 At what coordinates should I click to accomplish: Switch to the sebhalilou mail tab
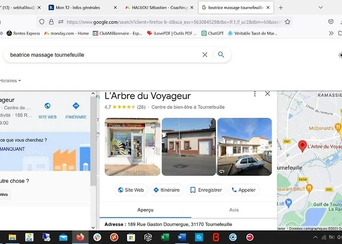(19, 8)
